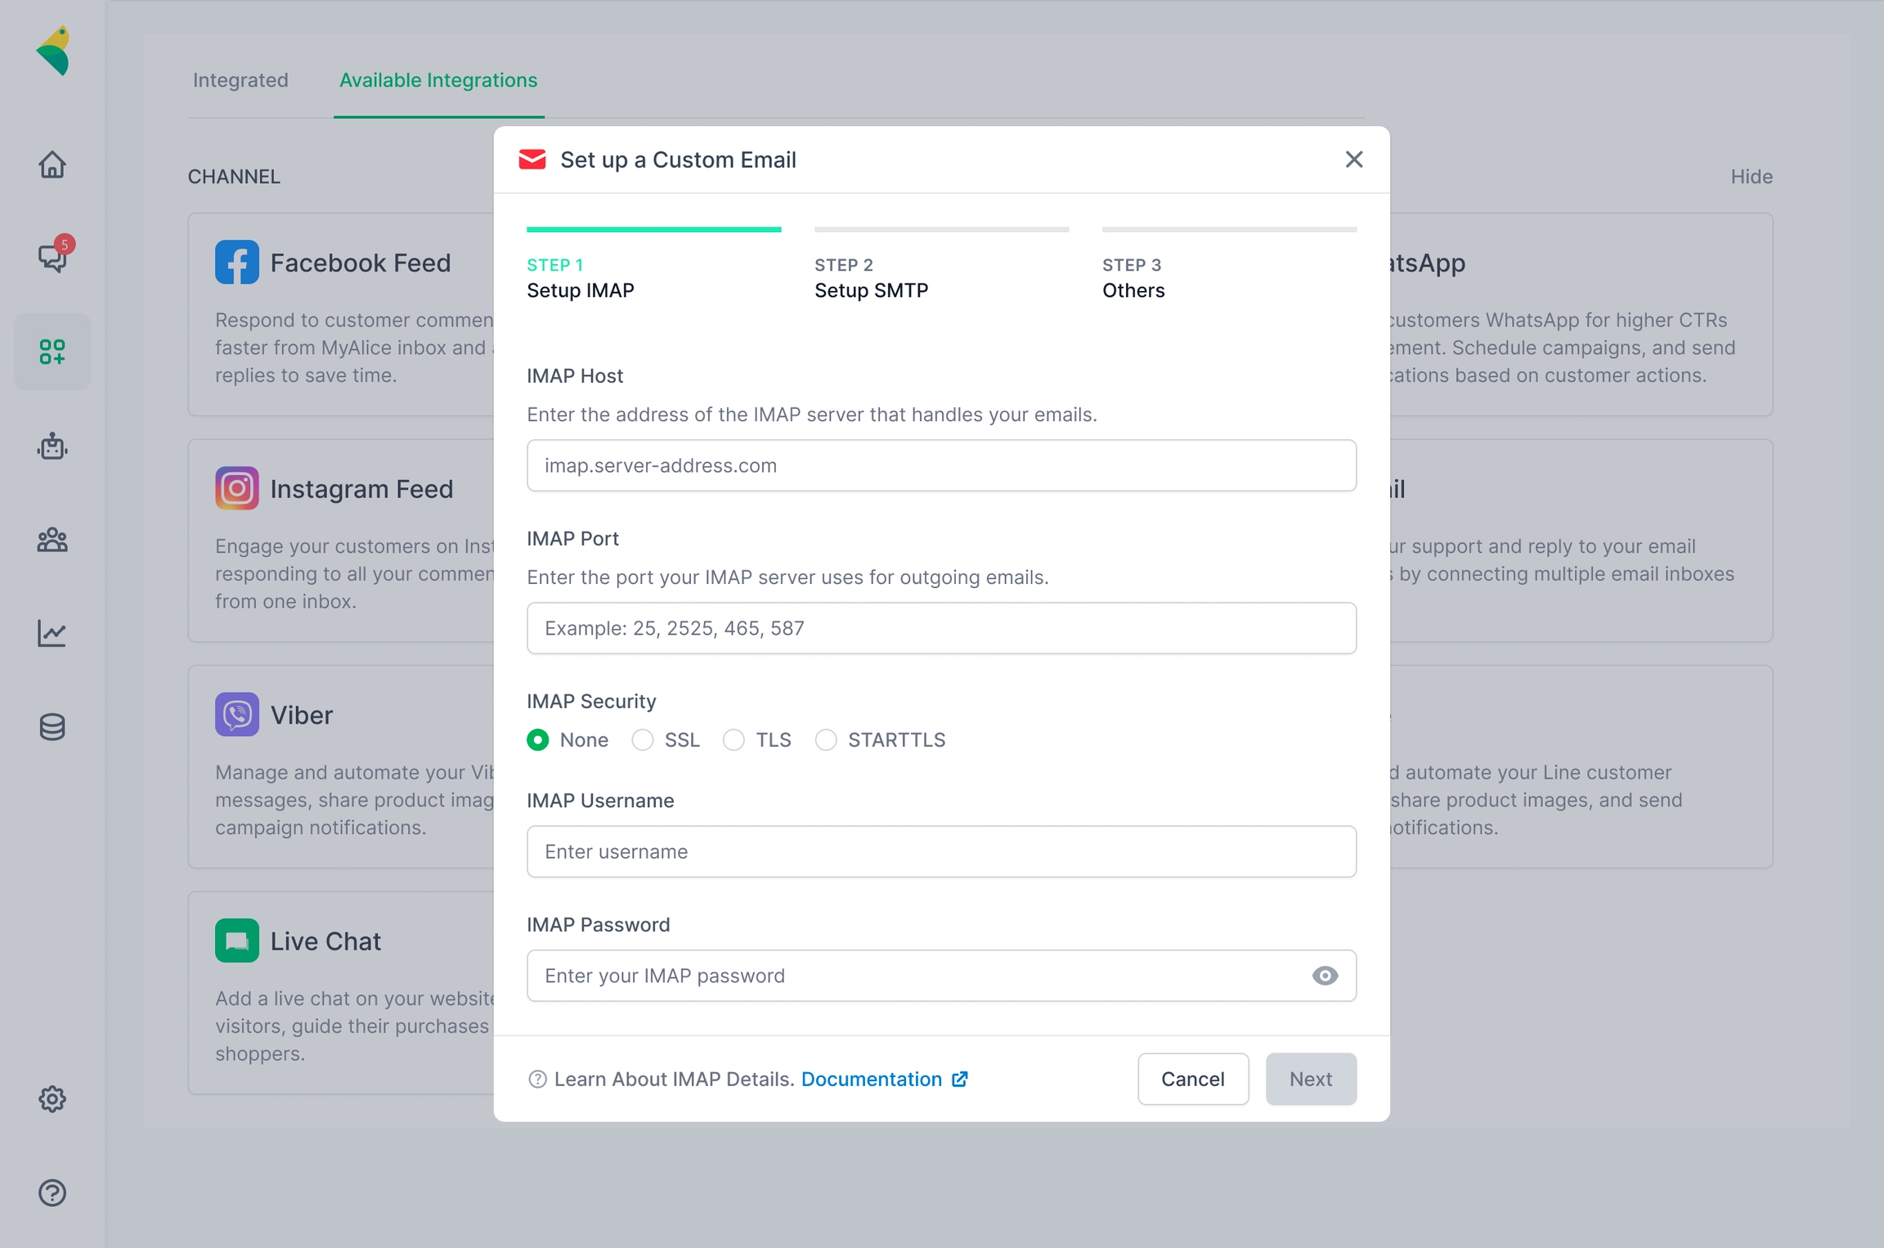Choose STARTTLS security option
The image size is (1884, 1248).
click(x=826, y=740)
